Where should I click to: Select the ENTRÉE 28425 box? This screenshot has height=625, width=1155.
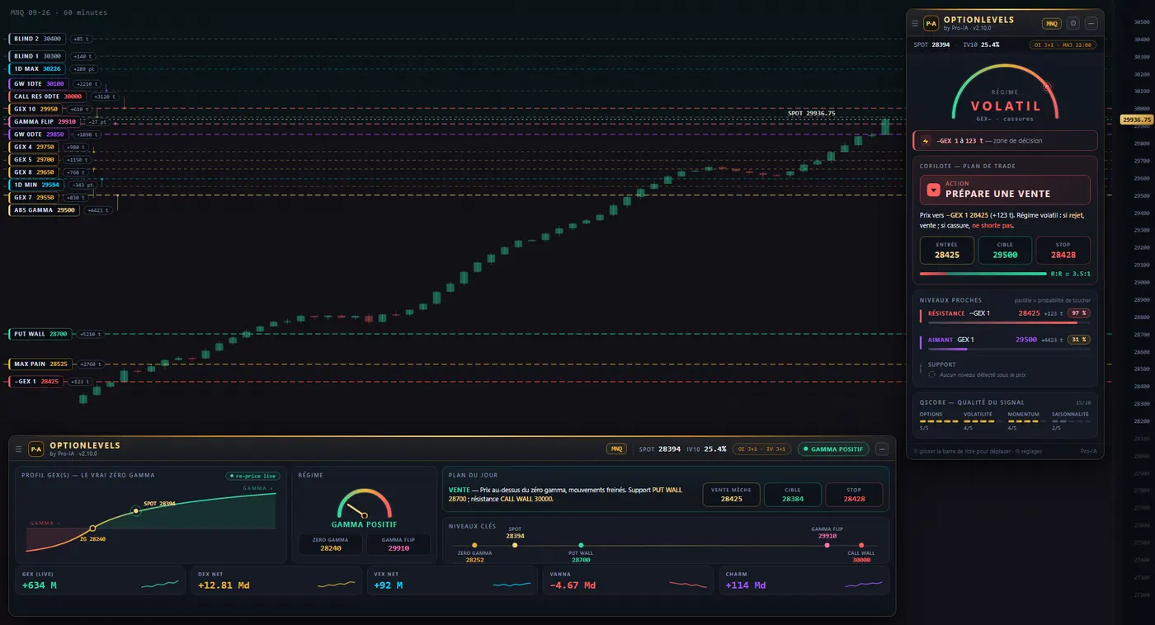tap(947, 251)
